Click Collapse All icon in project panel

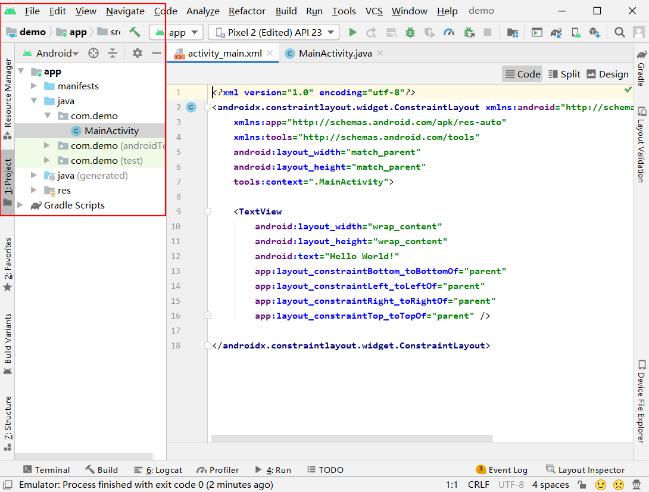pyautogui.click(x=113, y=53)
